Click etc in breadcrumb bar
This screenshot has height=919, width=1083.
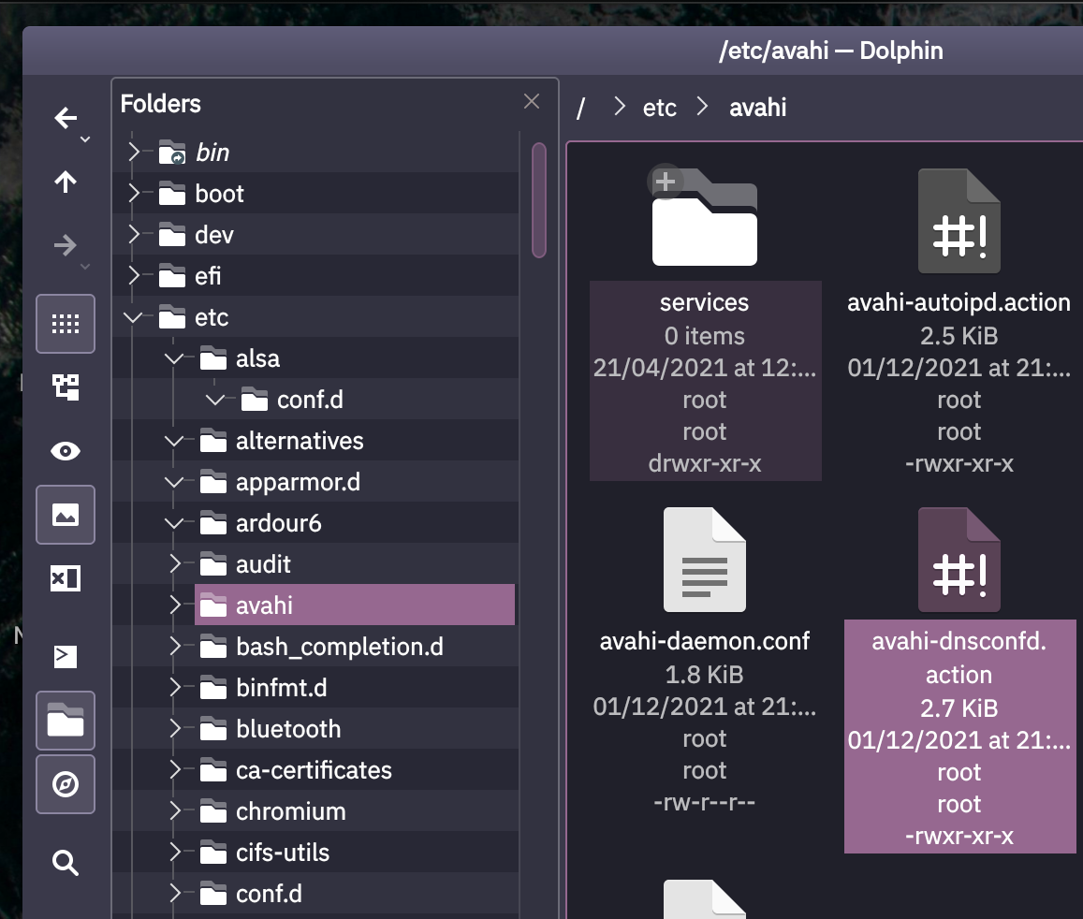pos(660,108)
